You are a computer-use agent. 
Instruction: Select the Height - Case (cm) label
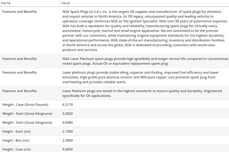coord(16,149)
